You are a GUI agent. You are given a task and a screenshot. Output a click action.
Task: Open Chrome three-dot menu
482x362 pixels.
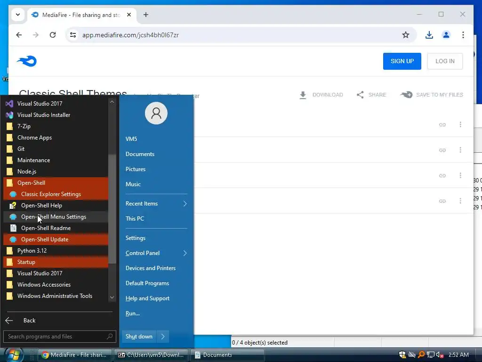pos(463,35)
